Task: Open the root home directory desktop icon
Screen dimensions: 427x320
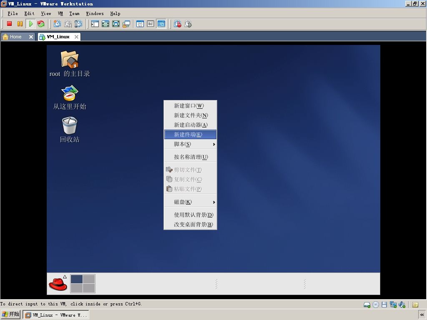Action: coord(70,64)
